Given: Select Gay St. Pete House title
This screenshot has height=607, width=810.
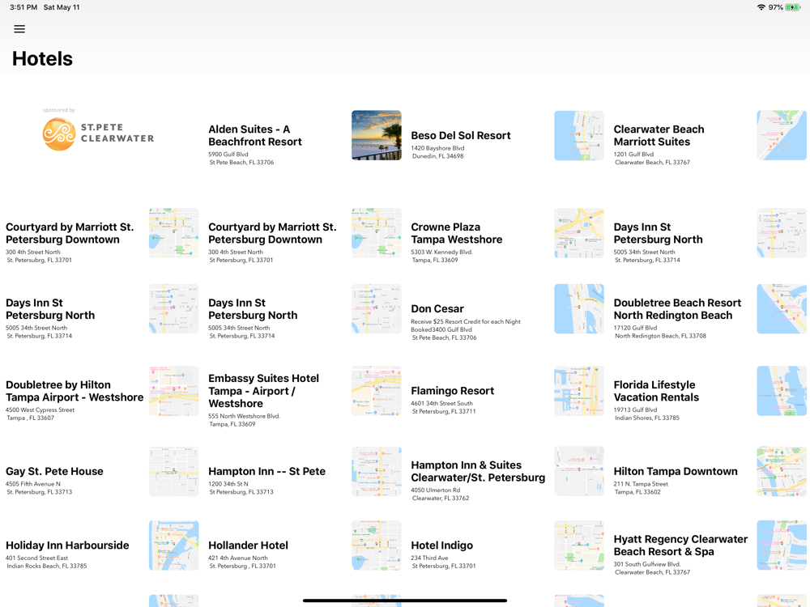Looking at the screenshot, I should (x=54, y=471).
